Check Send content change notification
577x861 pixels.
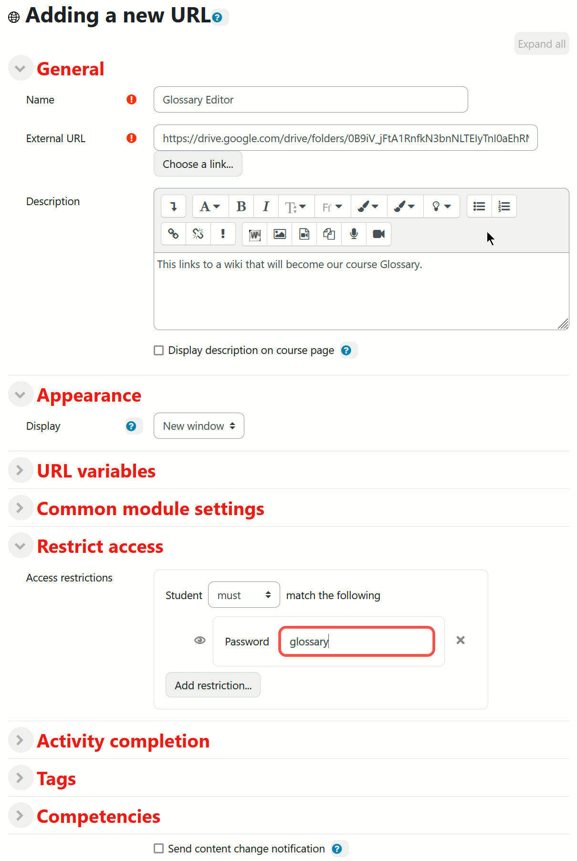tap(159, 849)
